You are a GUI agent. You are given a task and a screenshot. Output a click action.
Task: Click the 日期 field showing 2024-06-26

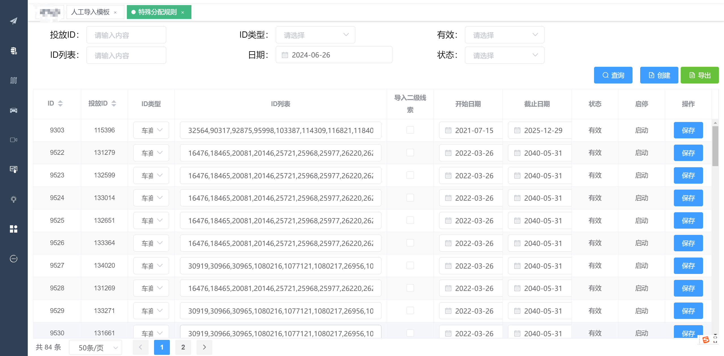(x=334, y=55)
